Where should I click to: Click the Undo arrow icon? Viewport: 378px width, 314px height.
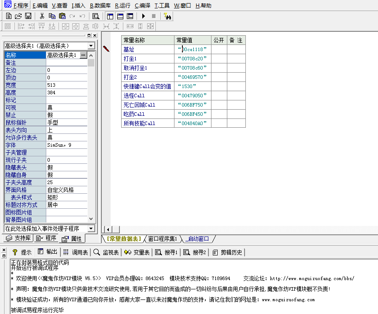click(x=82, y=16)
